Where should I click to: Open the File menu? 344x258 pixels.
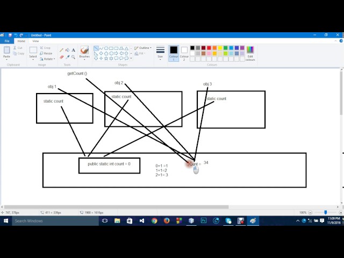7,41
